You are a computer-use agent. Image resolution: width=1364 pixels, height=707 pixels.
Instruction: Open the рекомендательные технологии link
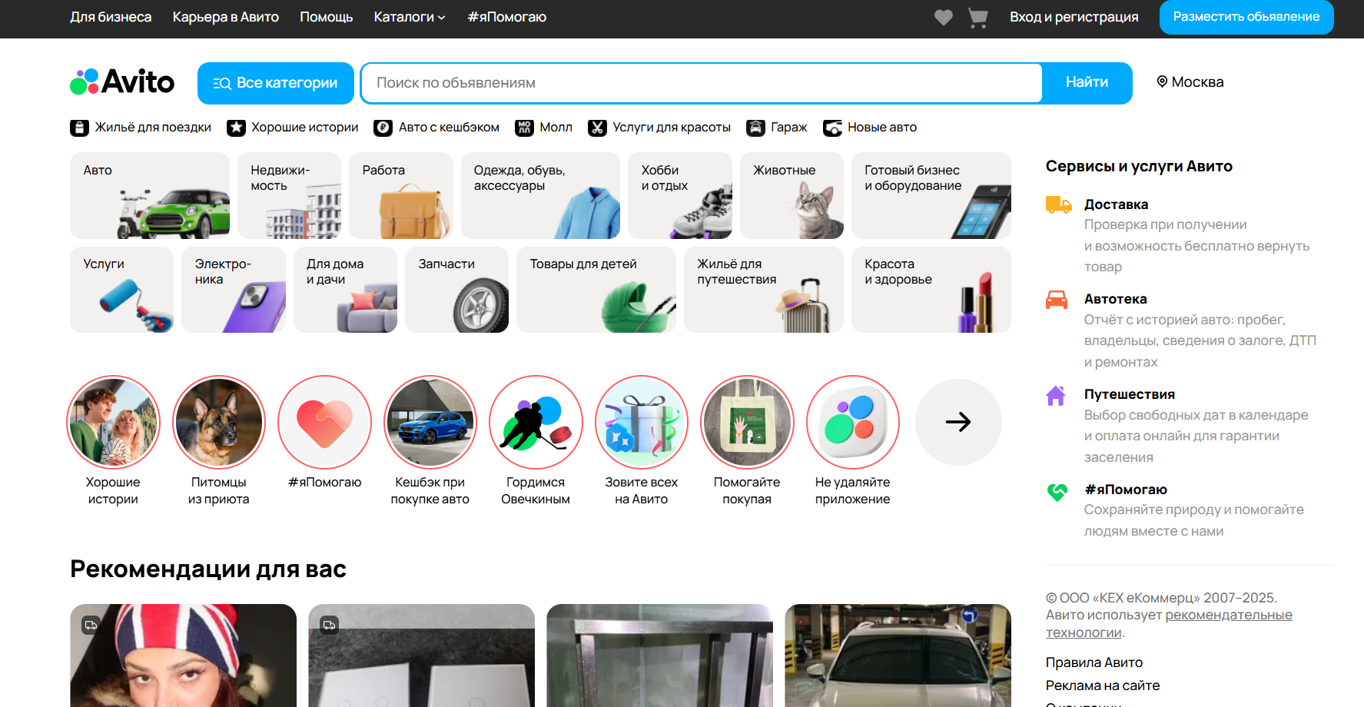click(1228, 616)
